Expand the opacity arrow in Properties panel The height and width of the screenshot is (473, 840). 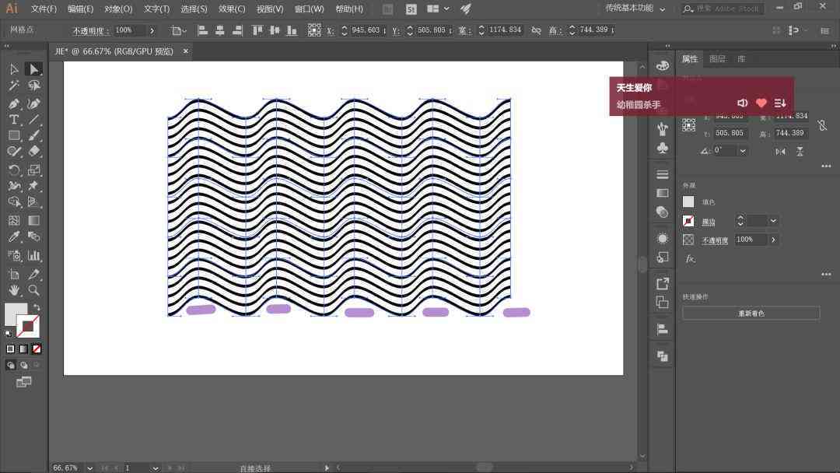pos(773,240)
